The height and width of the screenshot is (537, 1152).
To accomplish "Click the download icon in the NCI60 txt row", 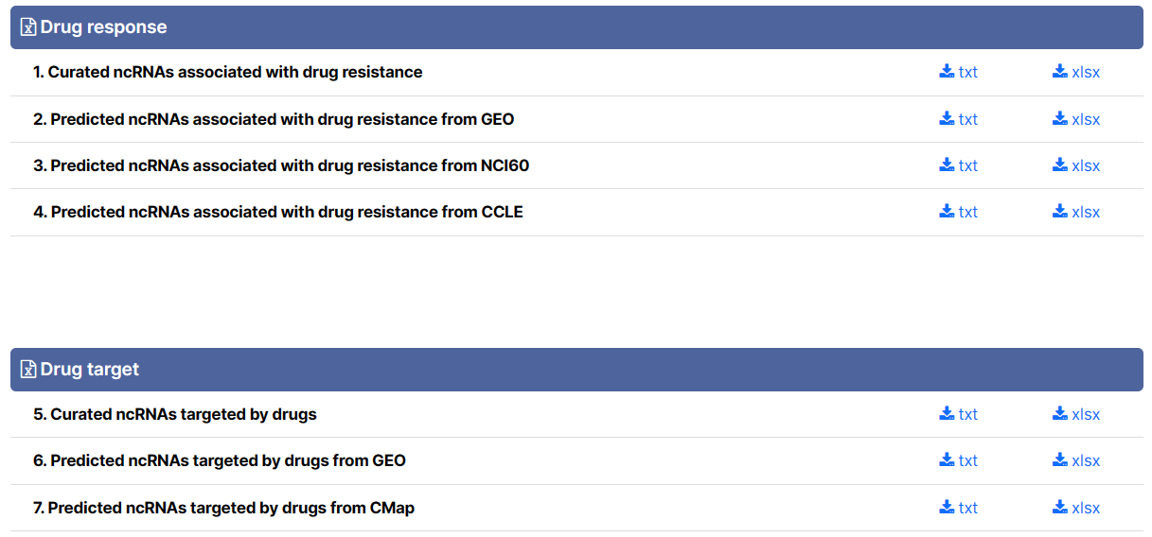I will (x=947, y=165).
